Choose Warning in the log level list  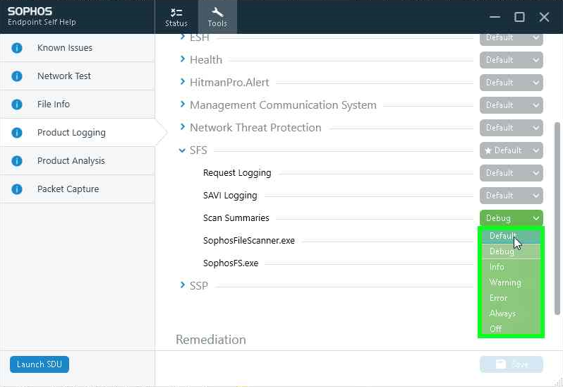click(505, 282)
